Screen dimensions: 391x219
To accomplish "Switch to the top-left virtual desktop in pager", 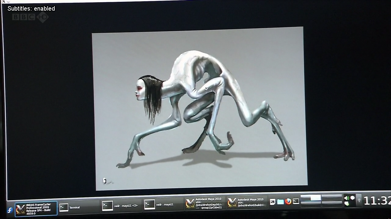I will tap(311, 197).
